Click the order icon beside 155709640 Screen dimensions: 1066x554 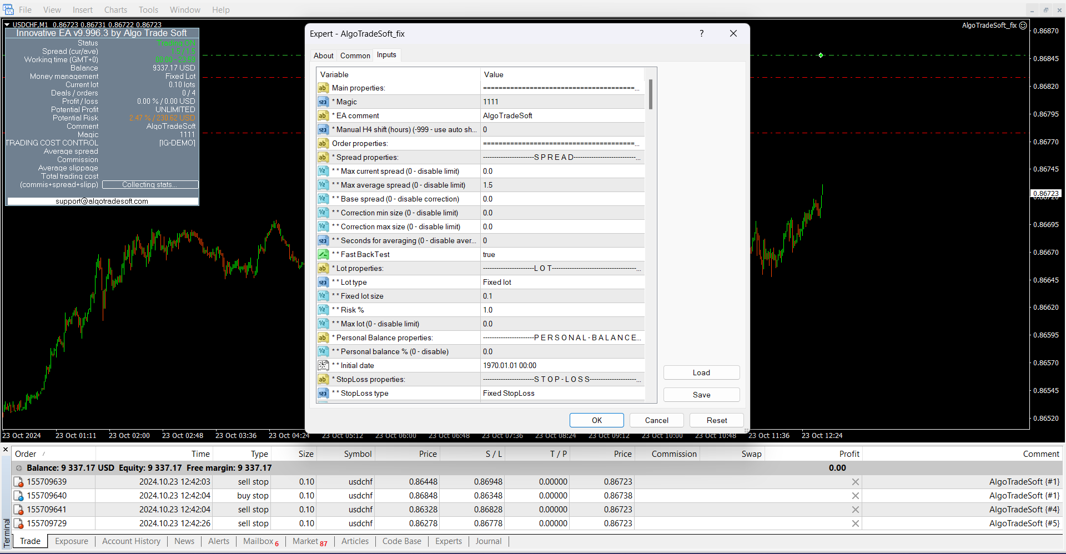tap(19, 496)
